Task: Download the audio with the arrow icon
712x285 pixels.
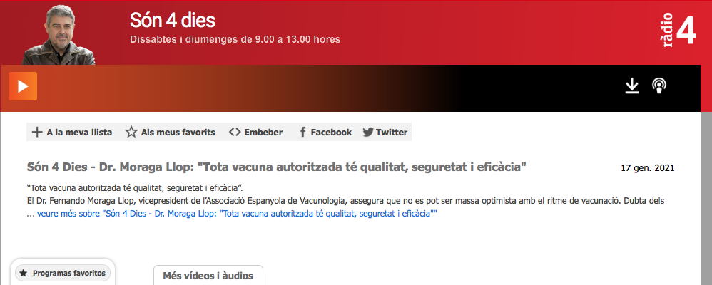Action: 631,85
